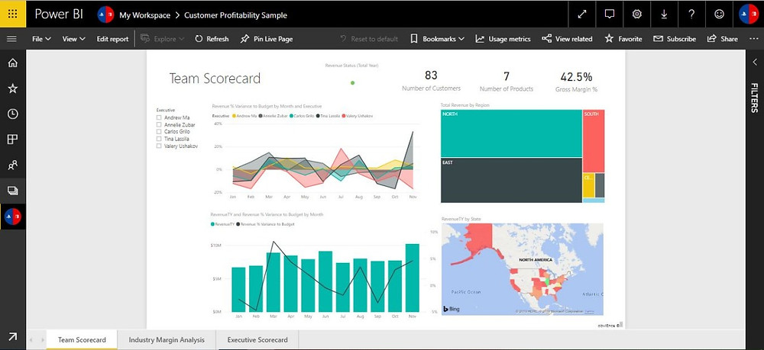
Task: Open the File dropdown menu
Action: point(41,39)
